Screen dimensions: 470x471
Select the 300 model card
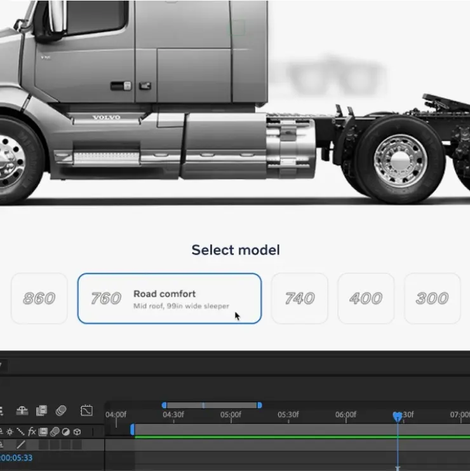[432, 298]
